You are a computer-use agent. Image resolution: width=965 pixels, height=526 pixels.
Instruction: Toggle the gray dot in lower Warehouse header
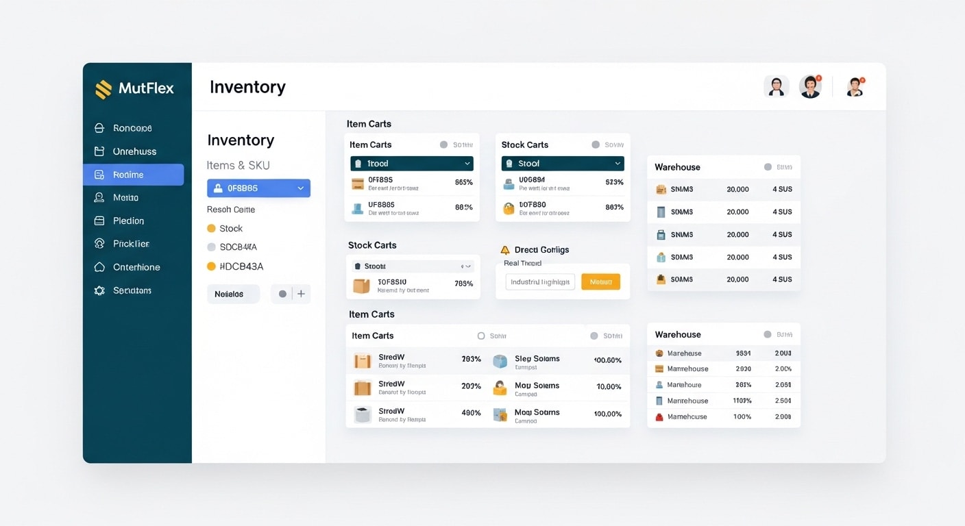[x=768, y=334]
